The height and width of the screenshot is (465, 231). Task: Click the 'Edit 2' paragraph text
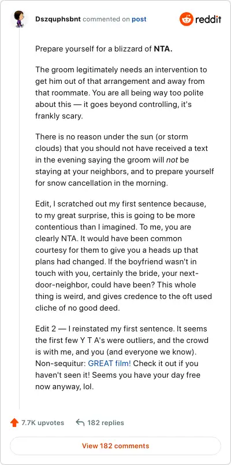pos(122,357)
